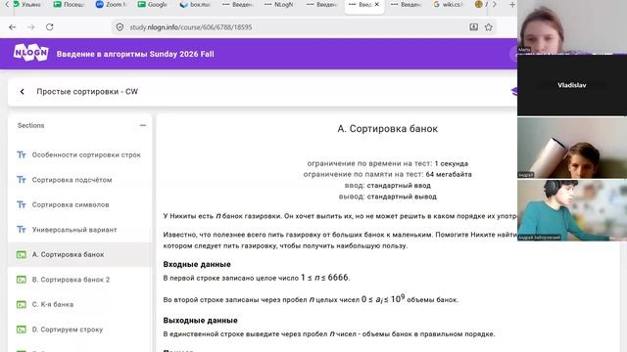This screenshot has height=352, width=627.
Task: Go forward with the browser forward arrow
Action: coord(30,27)
